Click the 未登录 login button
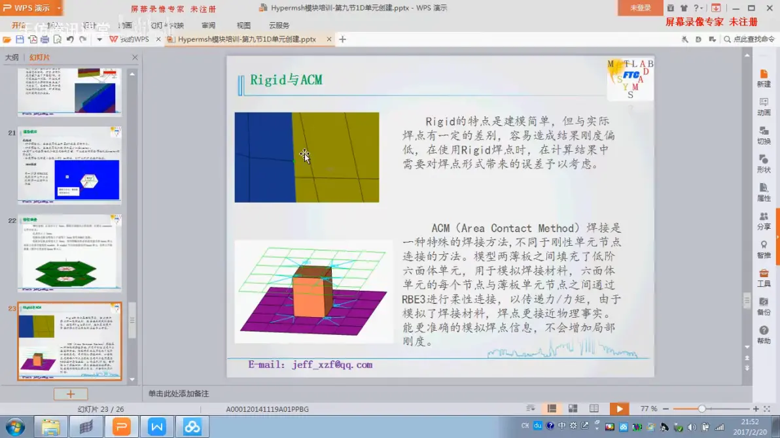The height and width of the screenshot is (438, 780). tap(640, 8)
